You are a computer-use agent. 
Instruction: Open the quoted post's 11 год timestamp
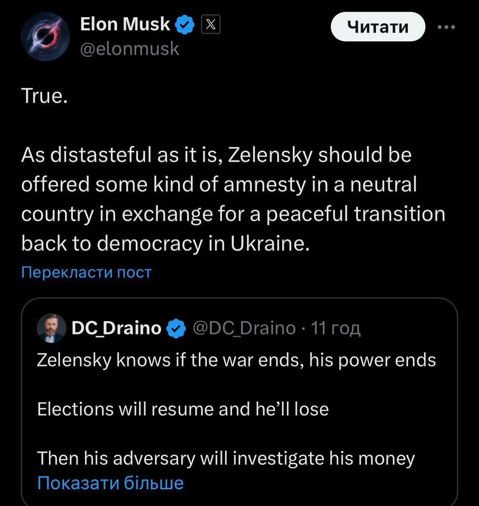coord(336,328)
